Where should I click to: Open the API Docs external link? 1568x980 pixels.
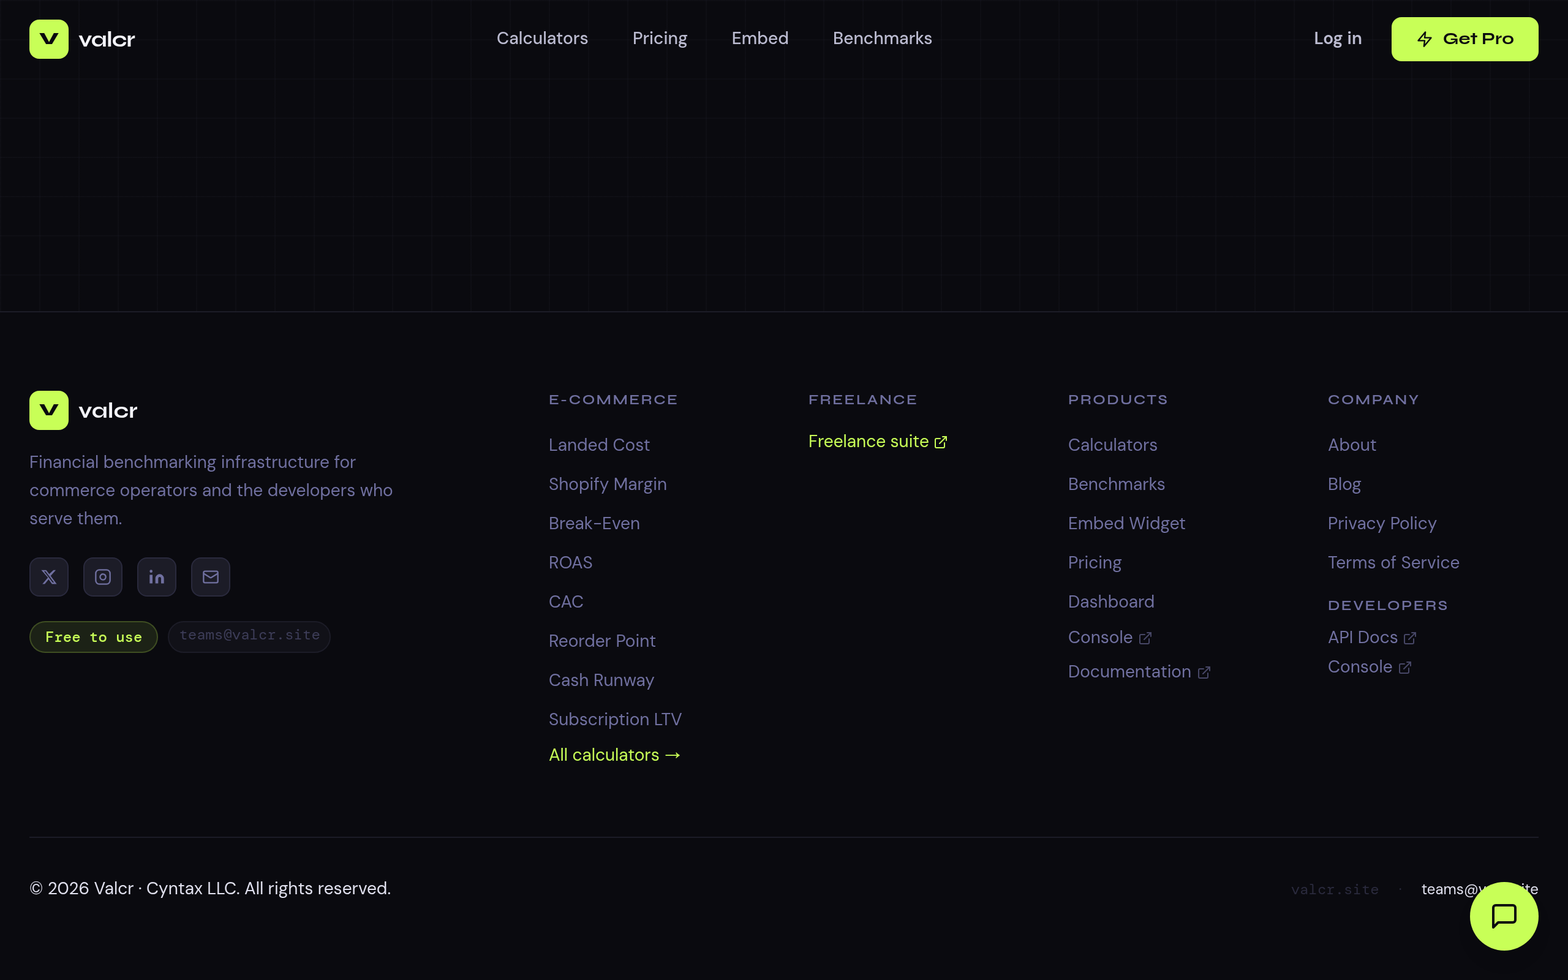tap(1371, 637)
